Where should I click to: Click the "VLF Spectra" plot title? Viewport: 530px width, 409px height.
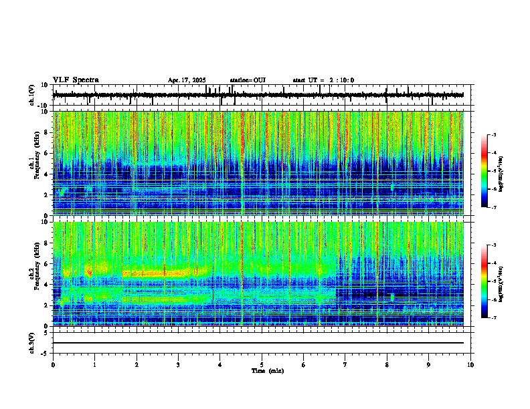(x=76, y=80)
